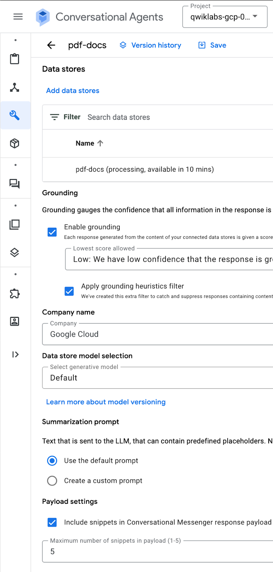Screen dimensions: 273x572
Task: Toggle Apply grounding heuristics filter checkbox
Action: (69, 291)
